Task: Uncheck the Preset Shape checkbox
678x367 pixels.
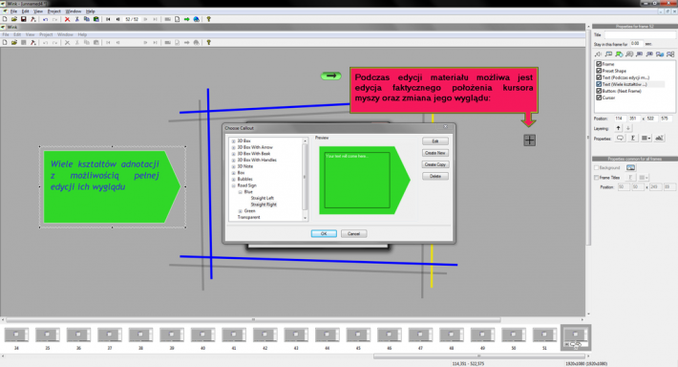Action: 599,71
